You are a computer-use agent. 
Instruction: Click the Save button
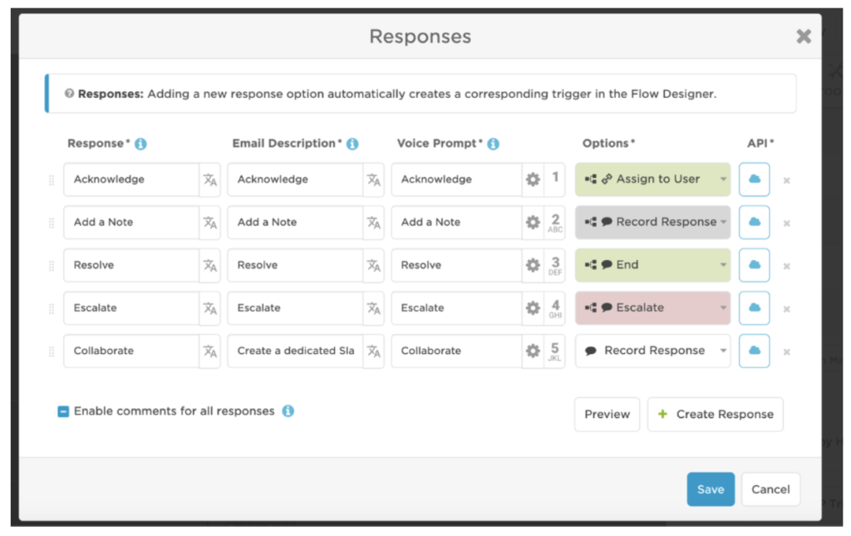(x=711, y=489)
